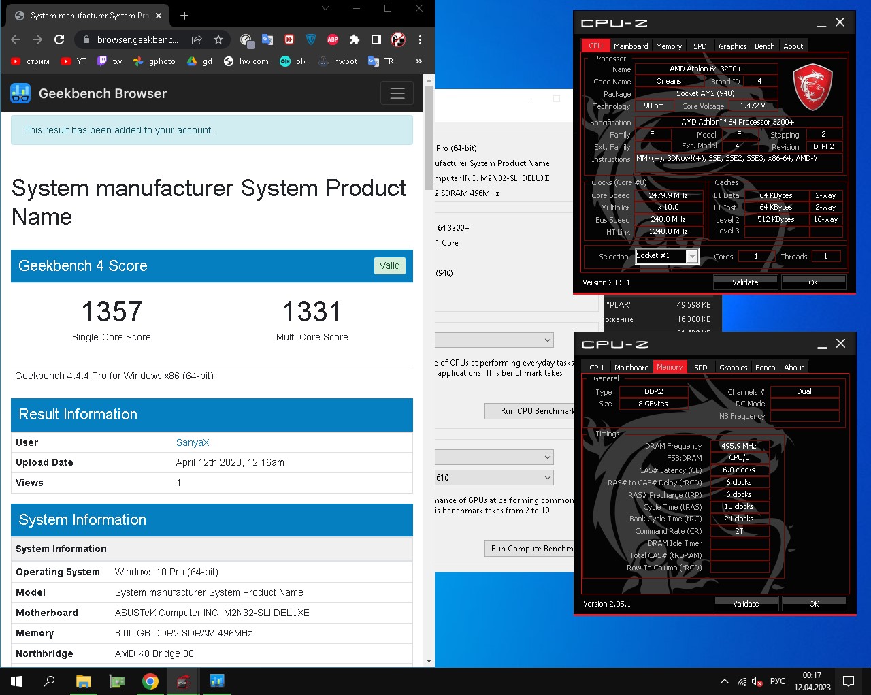Open the YT bookmark

tap(73, 61)
